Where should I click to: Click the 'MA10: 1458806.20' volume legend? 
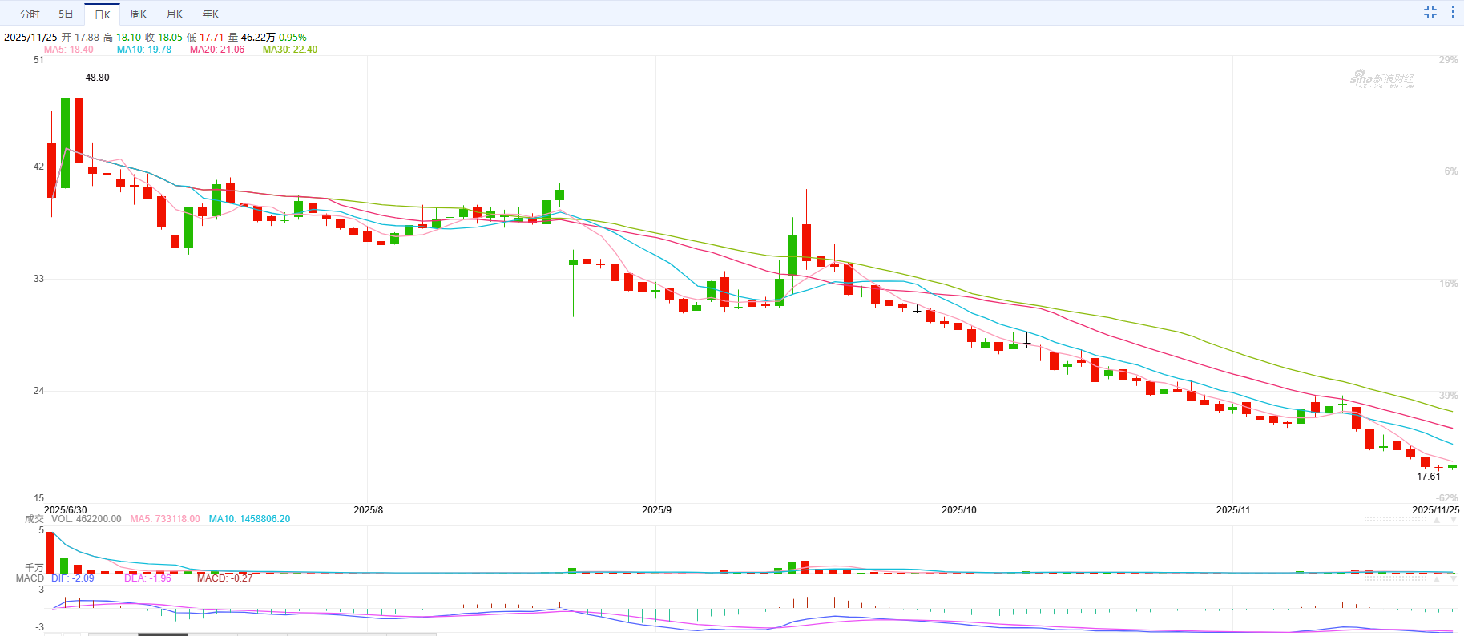tap(250, 519)
